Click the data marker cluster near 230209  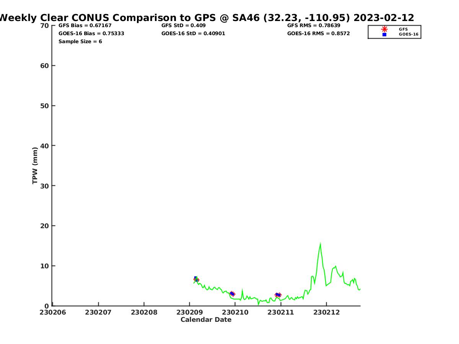point(196,279)
